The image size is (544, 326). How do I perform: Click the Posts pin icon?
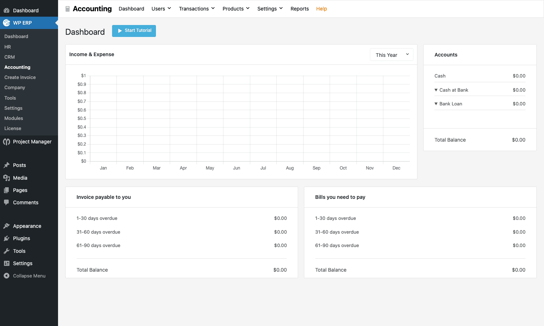(x=7, y=165)
